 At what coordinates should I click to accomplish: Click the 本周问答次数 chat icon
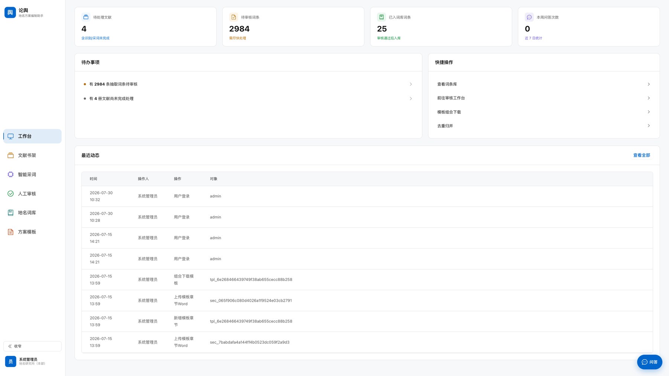click(529, 17)
